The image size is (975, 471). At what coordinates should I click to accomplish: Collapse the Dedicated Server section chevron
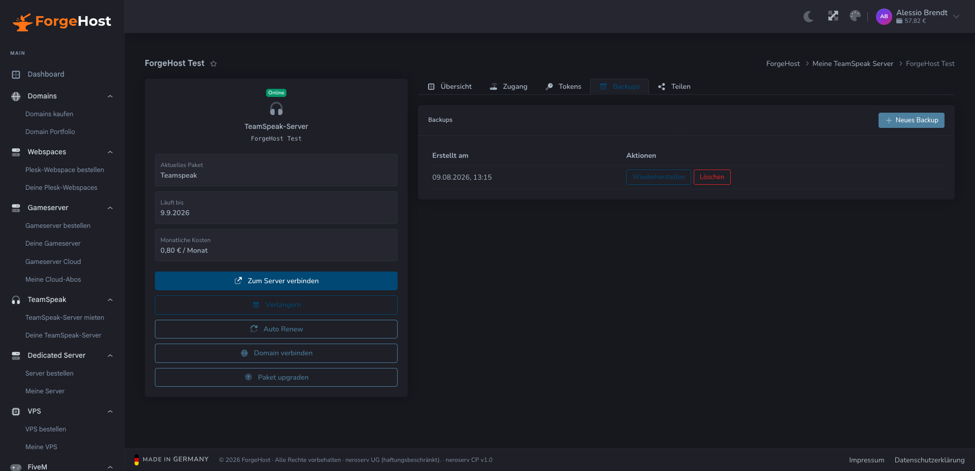(x=110, y=356)
